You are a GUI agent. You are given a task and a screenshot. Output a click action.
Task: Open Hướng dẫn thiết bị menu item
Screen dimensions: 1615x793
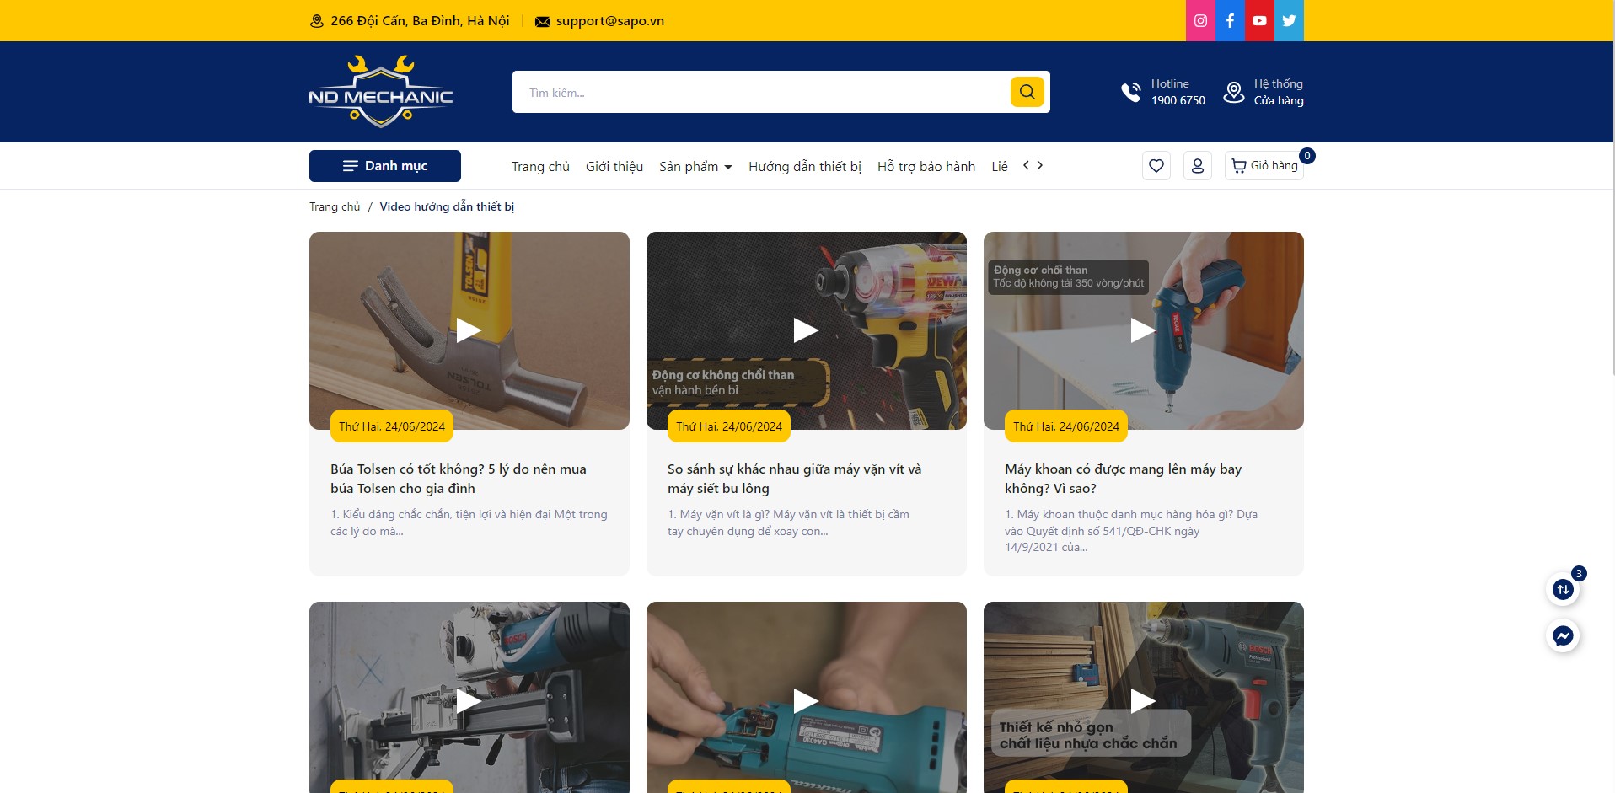tap(805, 167)
